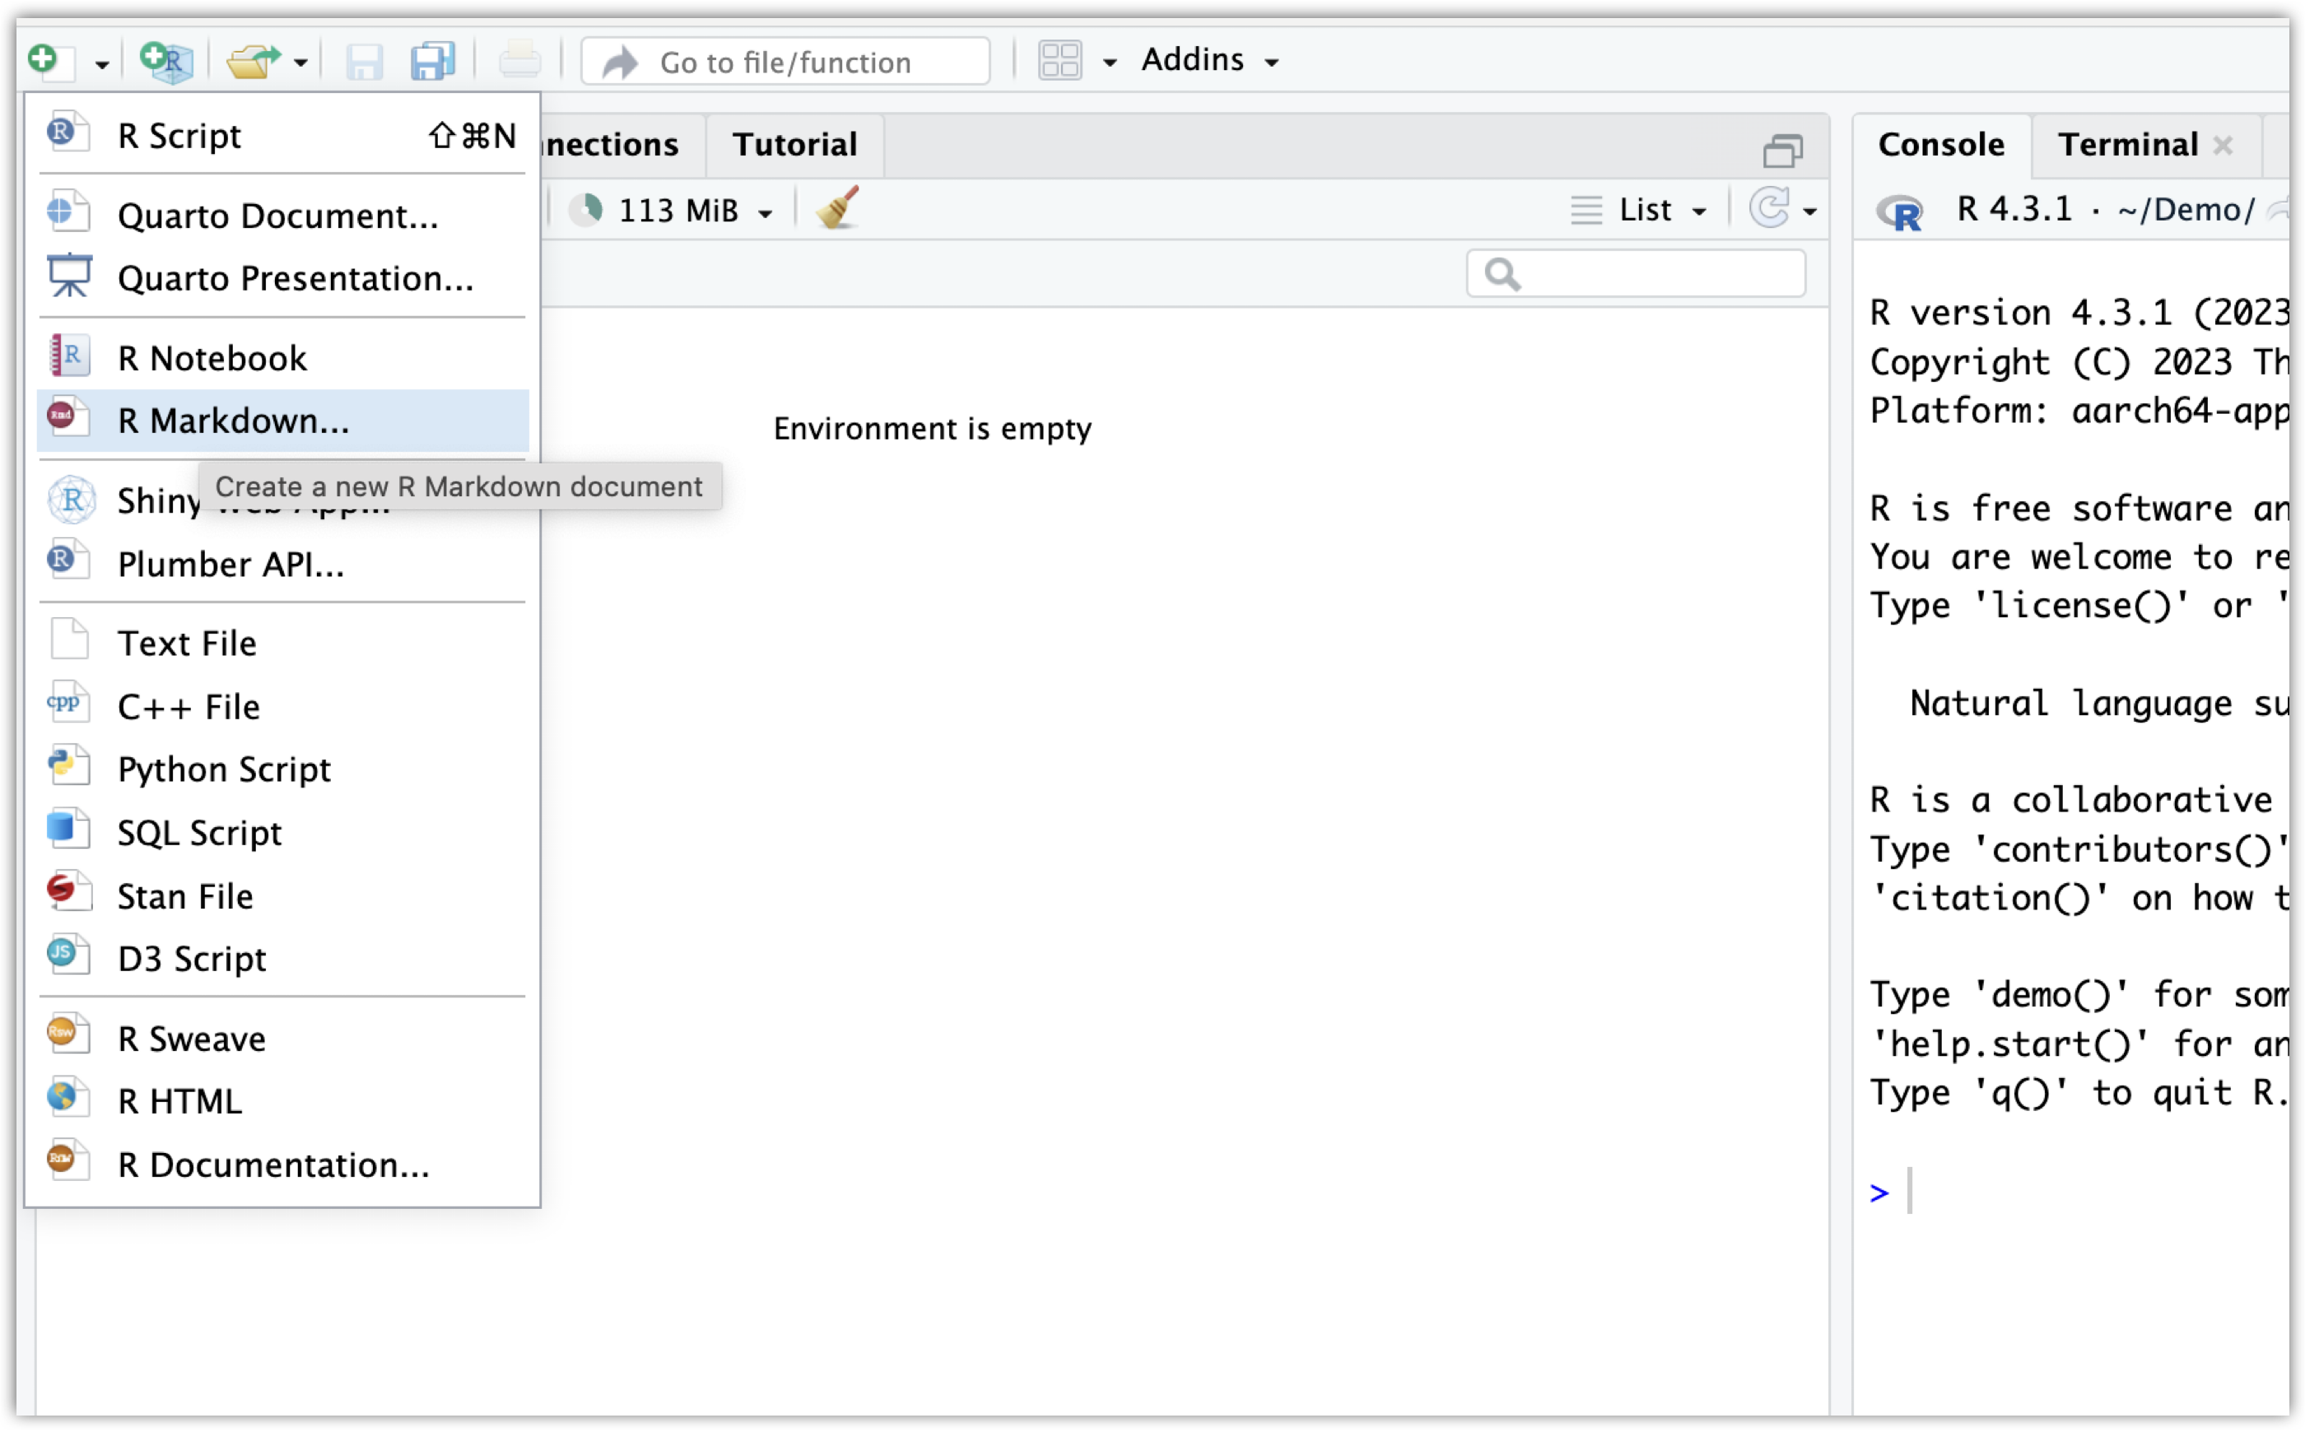
Task: Click the New File plus icon
Action: pos(44,59)
